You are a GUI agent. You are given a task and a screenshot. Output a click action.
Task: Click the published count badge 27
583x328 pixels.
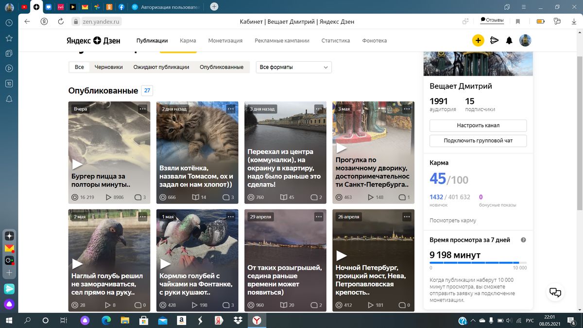[147, 90]
